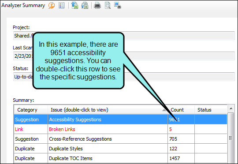Click the summary scrollbar up arrow

point(231,108)
